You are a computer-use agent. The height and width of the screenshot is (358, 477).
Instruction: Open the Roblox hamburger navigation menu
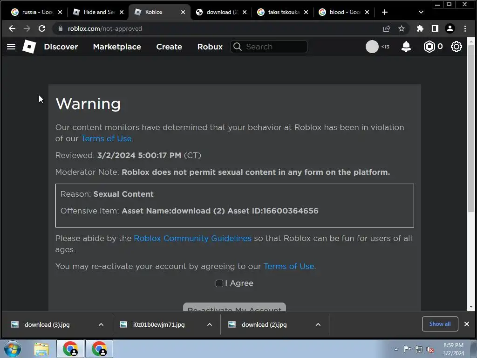[11, 47]
